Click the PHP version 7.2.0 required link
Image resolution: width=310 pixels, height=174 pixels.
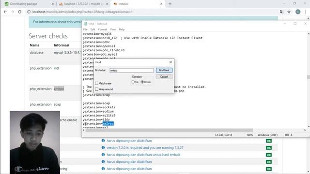(x=145, y=148)
